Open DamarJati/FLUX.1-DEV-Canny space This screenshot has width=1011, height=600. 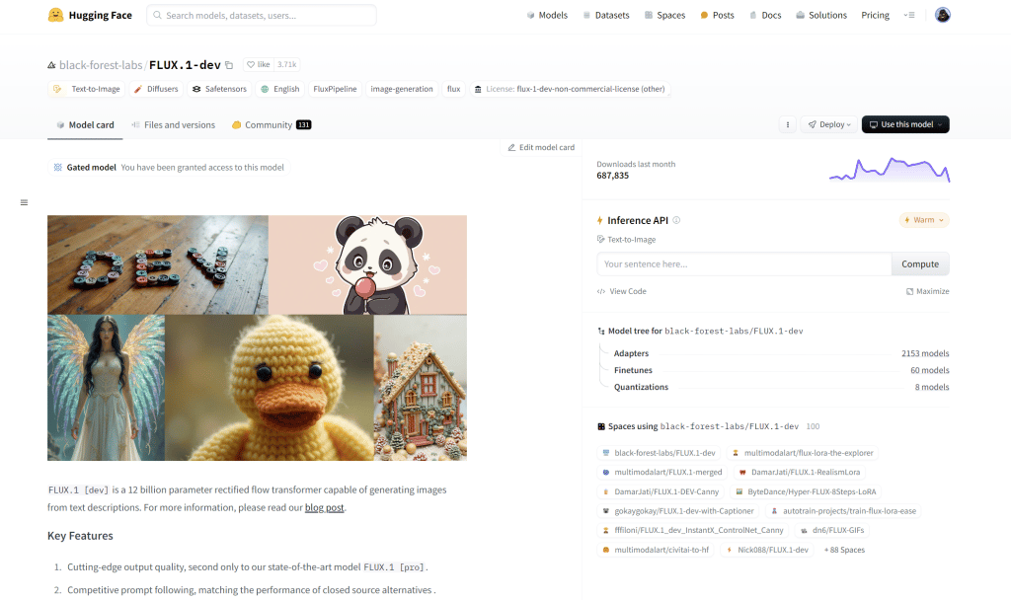[661, 491]
